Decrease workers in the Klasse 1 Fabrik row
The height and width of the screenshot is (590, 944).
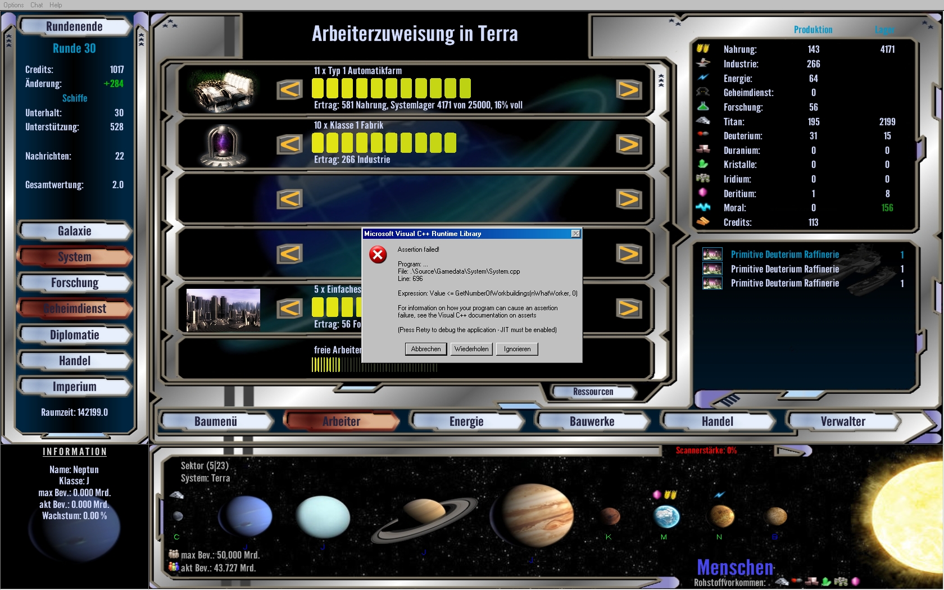point(290,144)
